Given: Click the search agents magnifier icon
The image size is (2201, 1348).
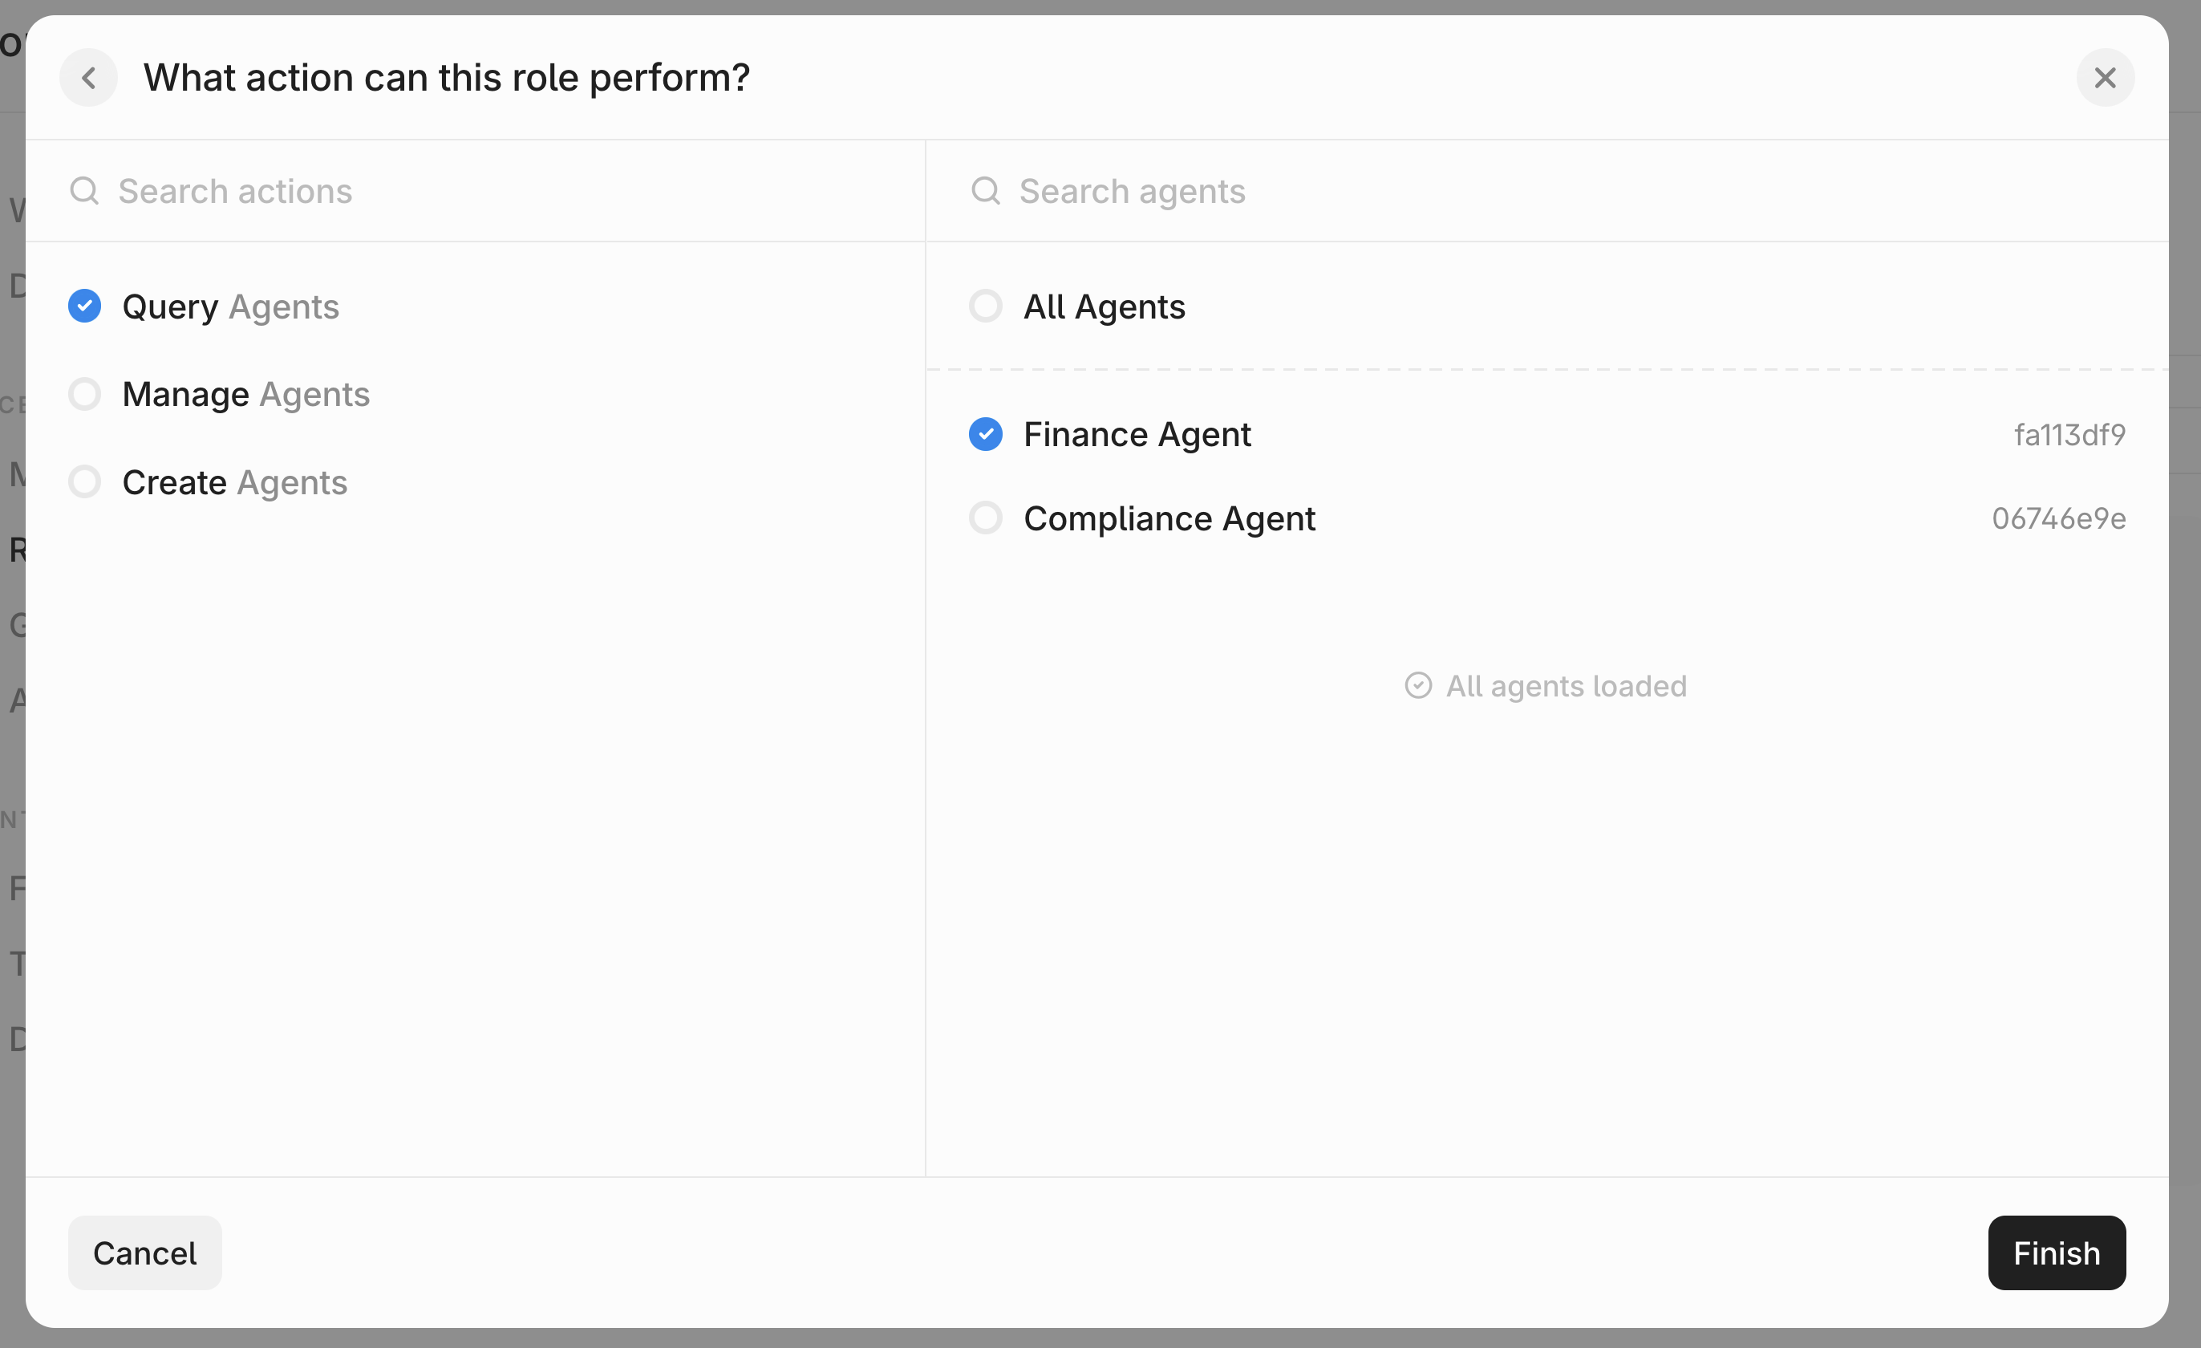Looking at the screenshot, I should point(985,190).
